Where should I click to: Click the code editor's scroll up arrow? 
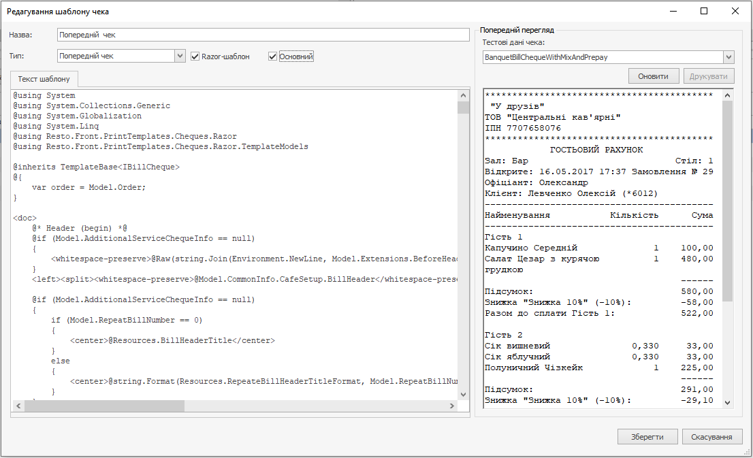click(463, 96)
